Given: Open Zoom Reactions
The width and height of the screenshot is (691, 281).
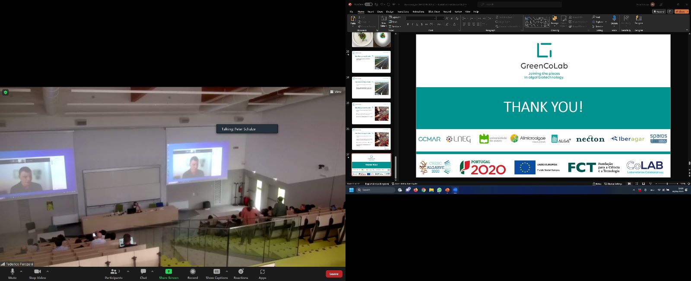Looking at the screenshot, I should (241, 274).
